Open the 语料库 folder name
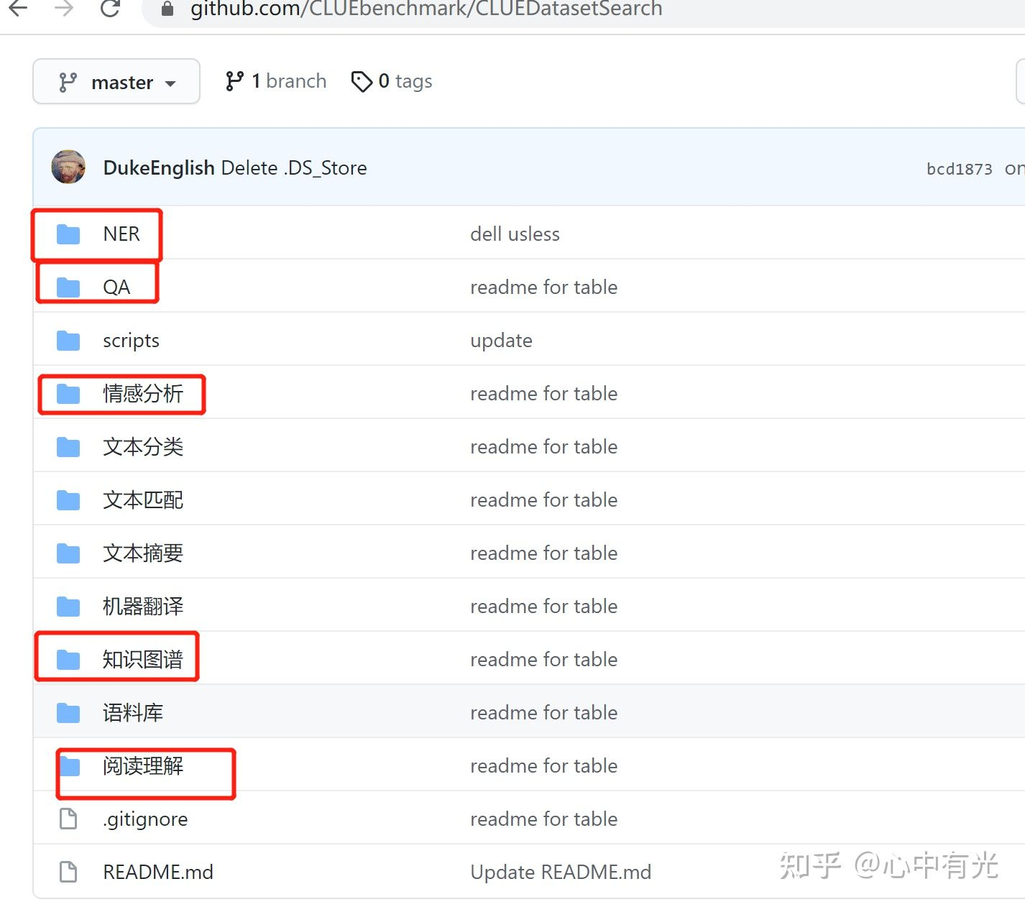The height and width of the screenshot is (907, 1025). point(133,713)
